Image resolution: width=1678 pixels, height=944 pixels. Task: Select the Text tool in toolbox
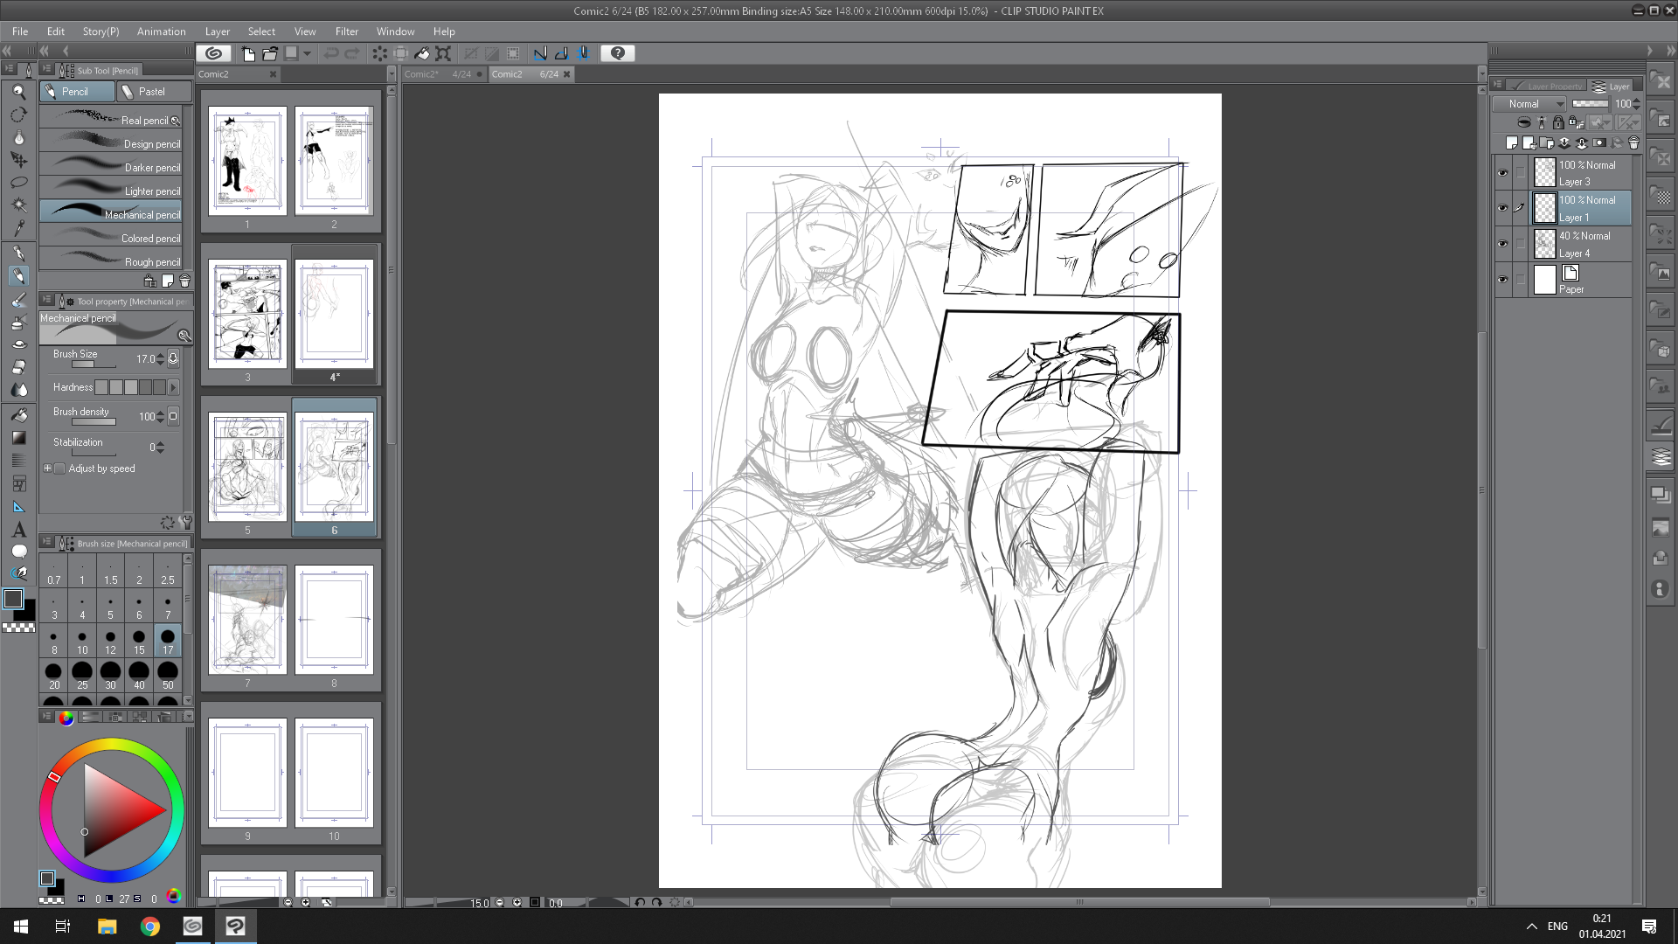[x=18, y=530]
